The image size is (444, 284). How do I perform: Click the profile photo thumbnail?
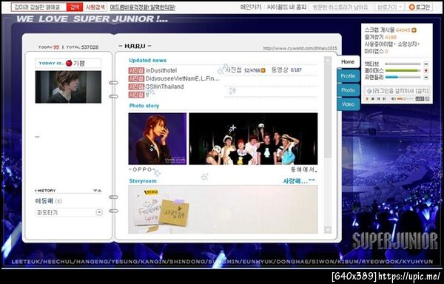pyautogui.click(x=68, y=87)
